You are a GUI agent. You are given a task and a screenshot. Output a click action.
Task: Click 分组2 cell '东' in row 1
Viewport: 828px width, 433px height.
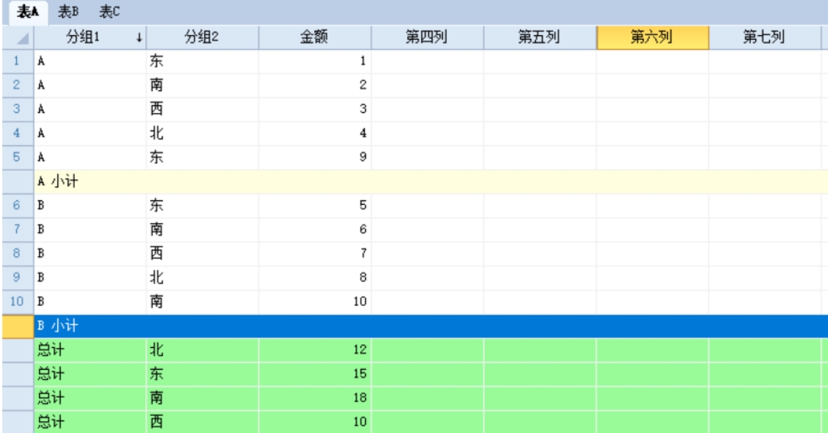[202, 61]
